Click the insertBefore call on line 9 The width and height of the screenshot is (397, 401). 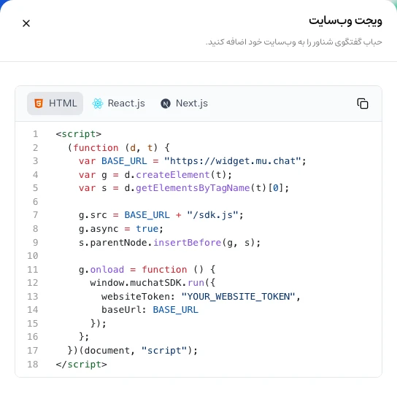[x=187, y=243]
